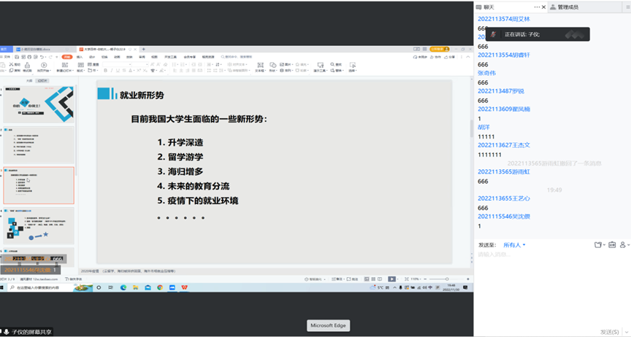The height and width of the screenshot is (337, 631).
Task: Click the microphone icon beside screen sharing label
Action: click(6, 331)
